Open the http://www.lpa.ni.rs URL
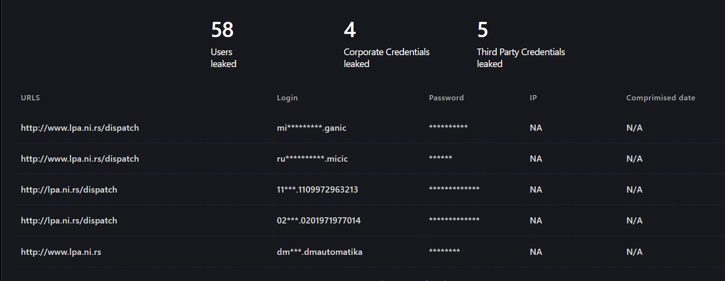Screen dimensions: 725x281 [61, 252]
